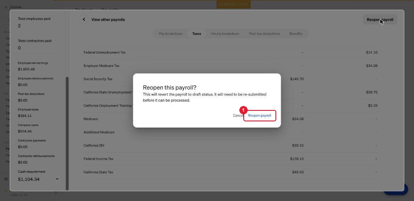Click the $2.35 Employment Training Tax amount

[x=373, y=106]
